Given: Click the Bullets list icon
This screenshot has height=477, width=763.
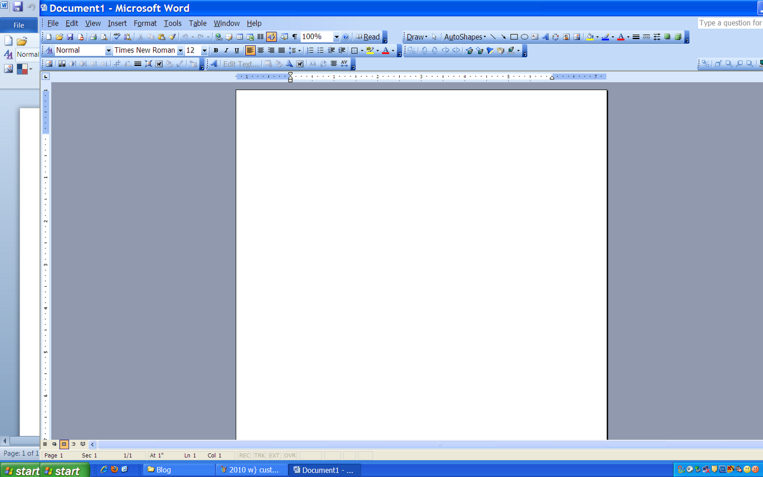Looking at the screenshot, I should pyautogui.click(x=320, y=50).
